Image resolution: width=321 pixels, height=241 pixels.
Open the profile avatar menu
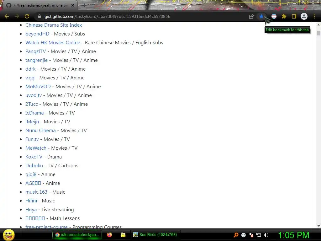coord(304,16)
